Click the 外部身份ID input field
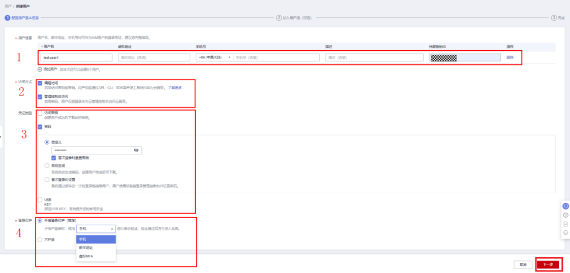The image size is (570, 273). 465,57
